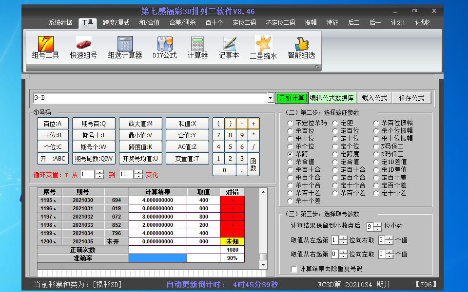The height and width of the screenshot is (292, 468).
Task: Open the 智能组选 thumbs-up icon
Action: 301,47
